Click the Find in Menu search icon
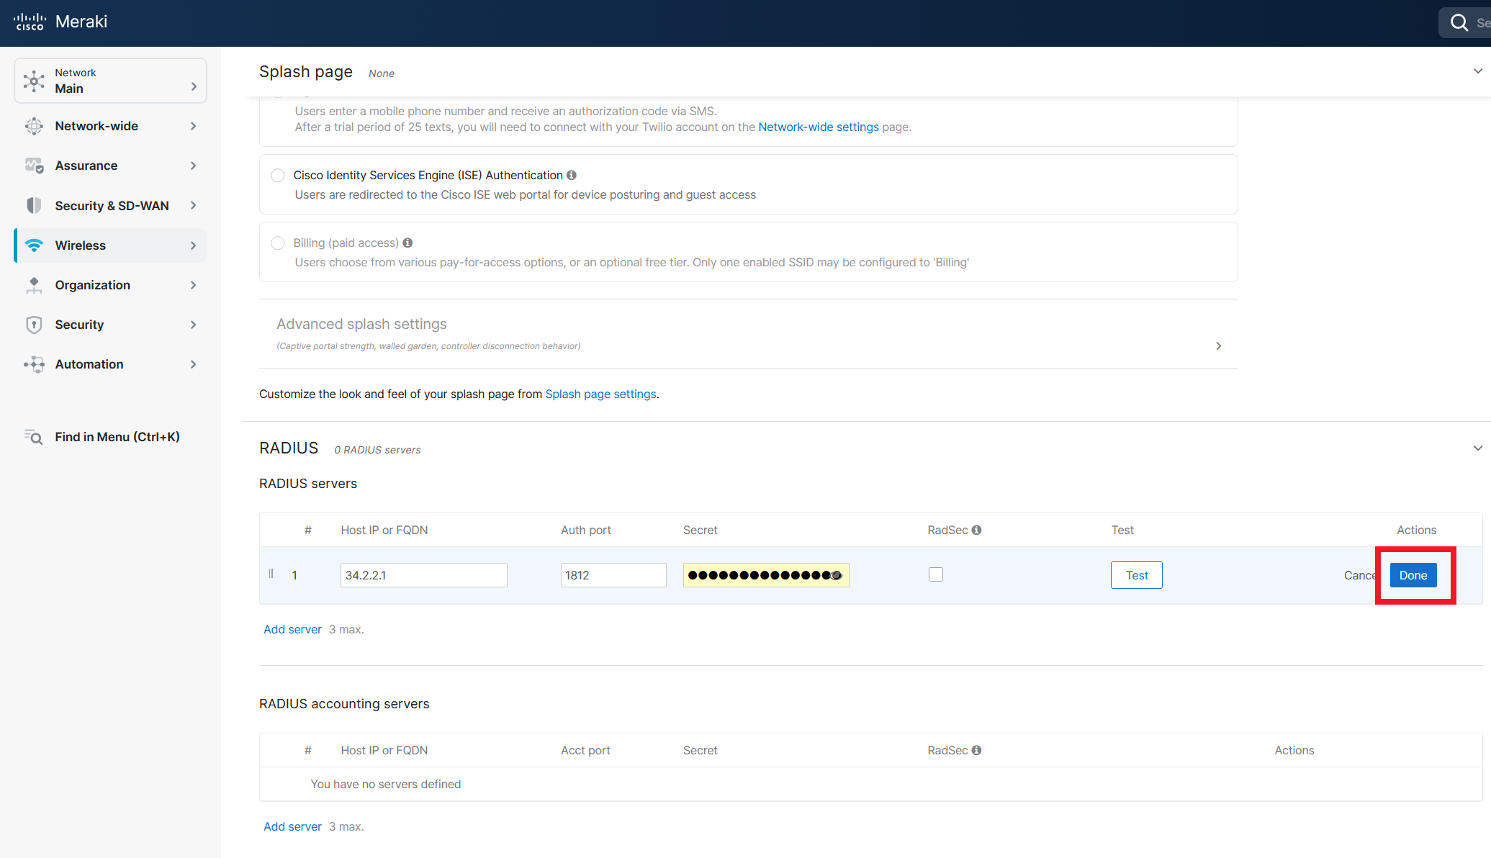The image size is (1491, 858). pos(34,437)
